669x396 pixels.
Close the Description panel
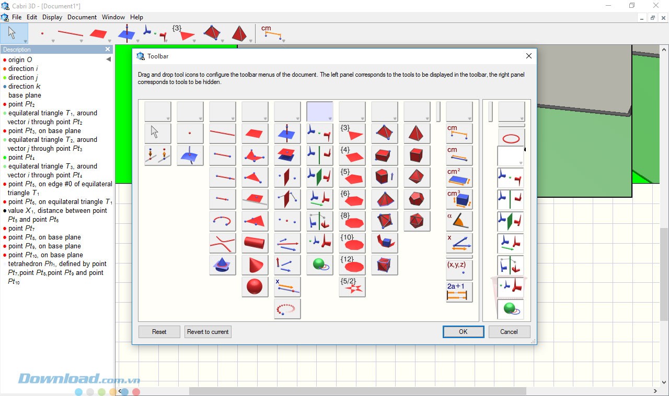[108, 50]
